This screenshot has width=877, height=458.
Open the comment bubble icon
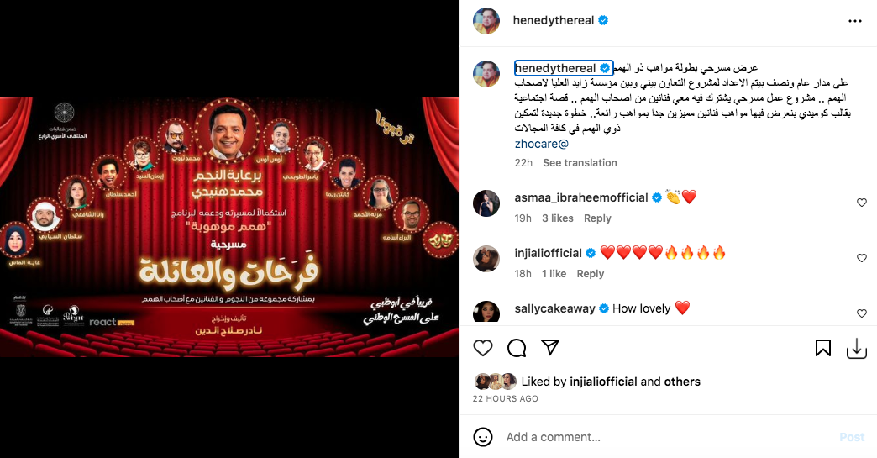(x=517, y=348)
